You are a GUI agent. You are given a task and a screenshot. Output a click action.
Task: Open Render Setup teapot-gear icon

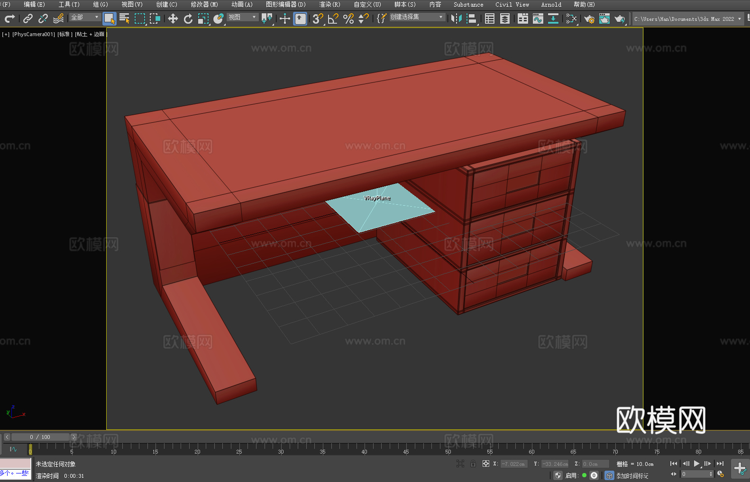pyautogui.click(x=589, y=18)
